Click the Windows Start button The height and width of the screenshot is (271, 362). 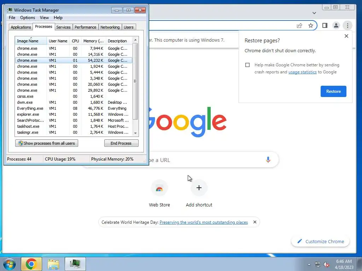tap(9, 264)
